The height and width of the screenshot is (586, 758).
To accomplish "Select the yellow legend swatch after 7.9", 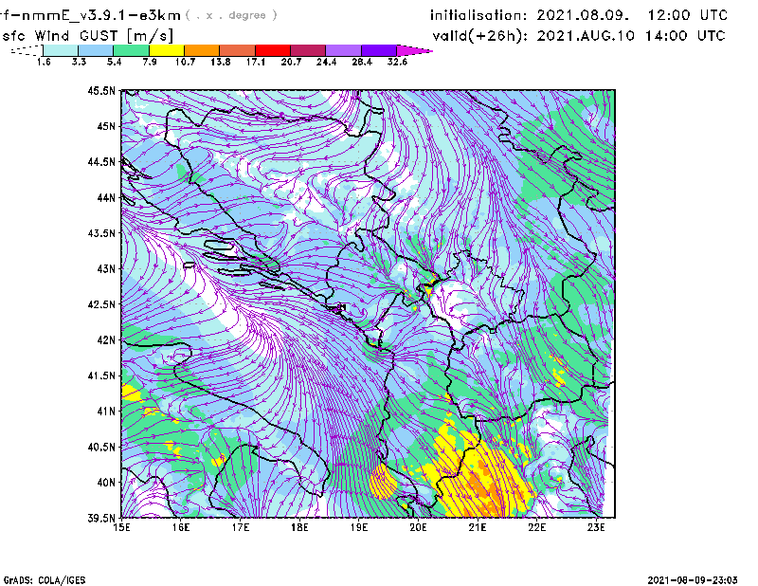I will pyautogui.click(x=167, y=50).
